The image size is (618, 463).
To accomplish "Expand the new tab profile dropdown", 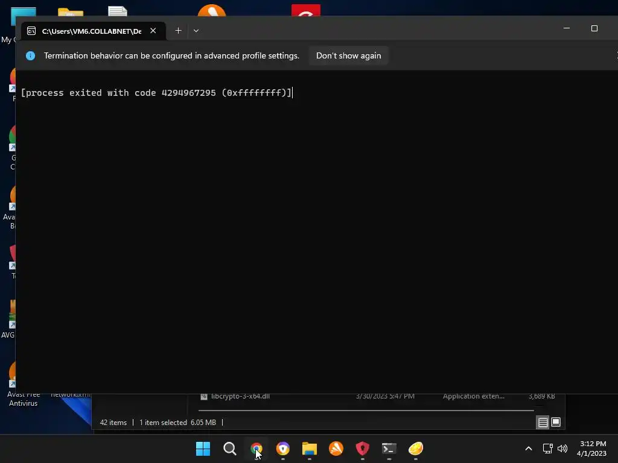I will [196, 31].
